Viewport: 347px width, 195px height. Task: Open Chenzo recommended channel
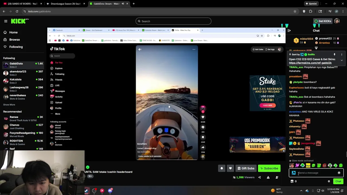click(23, 126)
